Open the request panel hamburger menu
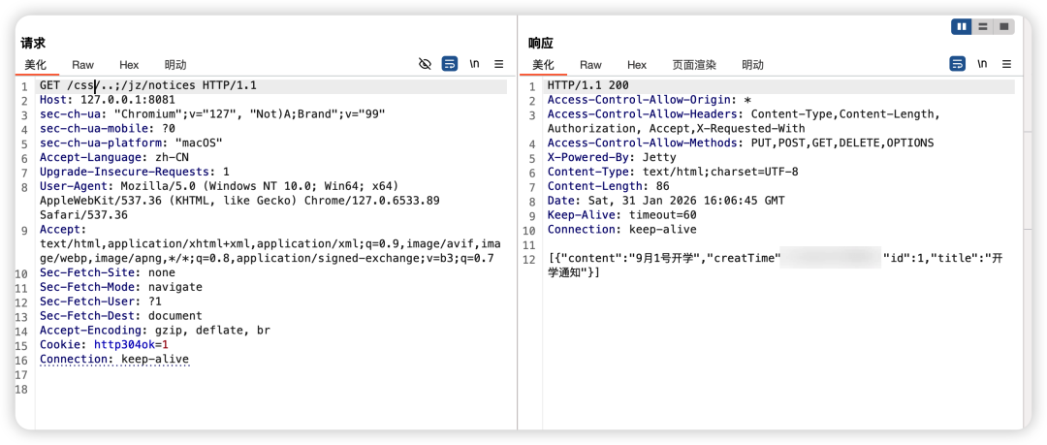The width and height of the screenshot is (1047, 445). click(x=499, y=64)
